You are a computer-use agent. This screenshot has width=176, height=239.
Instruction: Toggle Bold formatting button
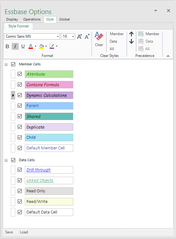click(x=7, y=46)
